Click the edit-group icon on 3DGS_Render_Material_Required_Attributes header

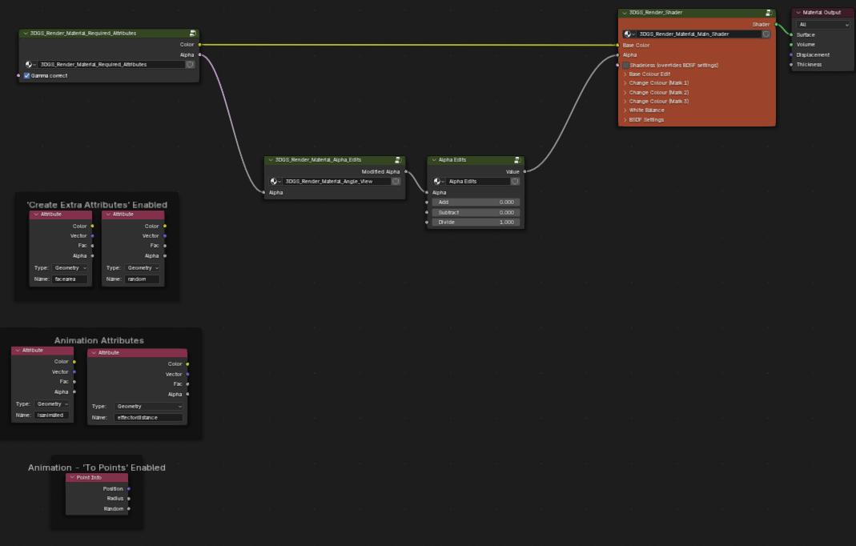[x=193, y=34]
